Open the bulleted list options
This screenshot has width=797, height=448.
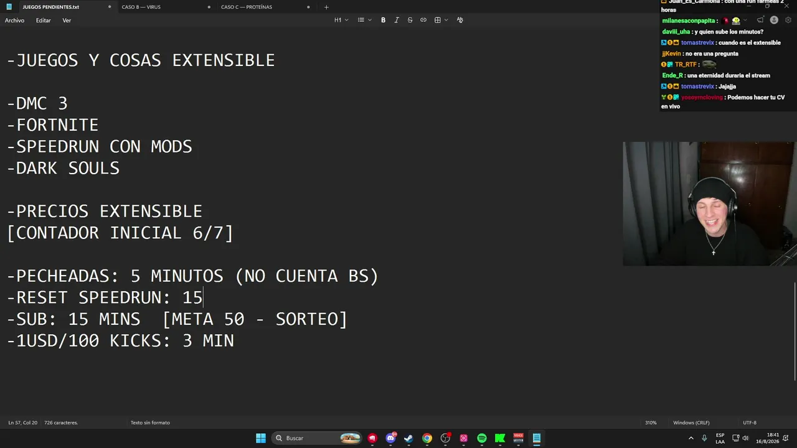point(361,20)
